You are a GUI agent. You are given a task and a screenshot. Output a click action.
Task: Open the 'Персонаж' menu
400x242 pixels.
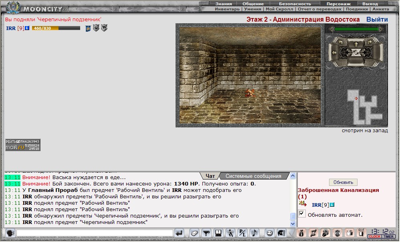click(x=339, y=4)
